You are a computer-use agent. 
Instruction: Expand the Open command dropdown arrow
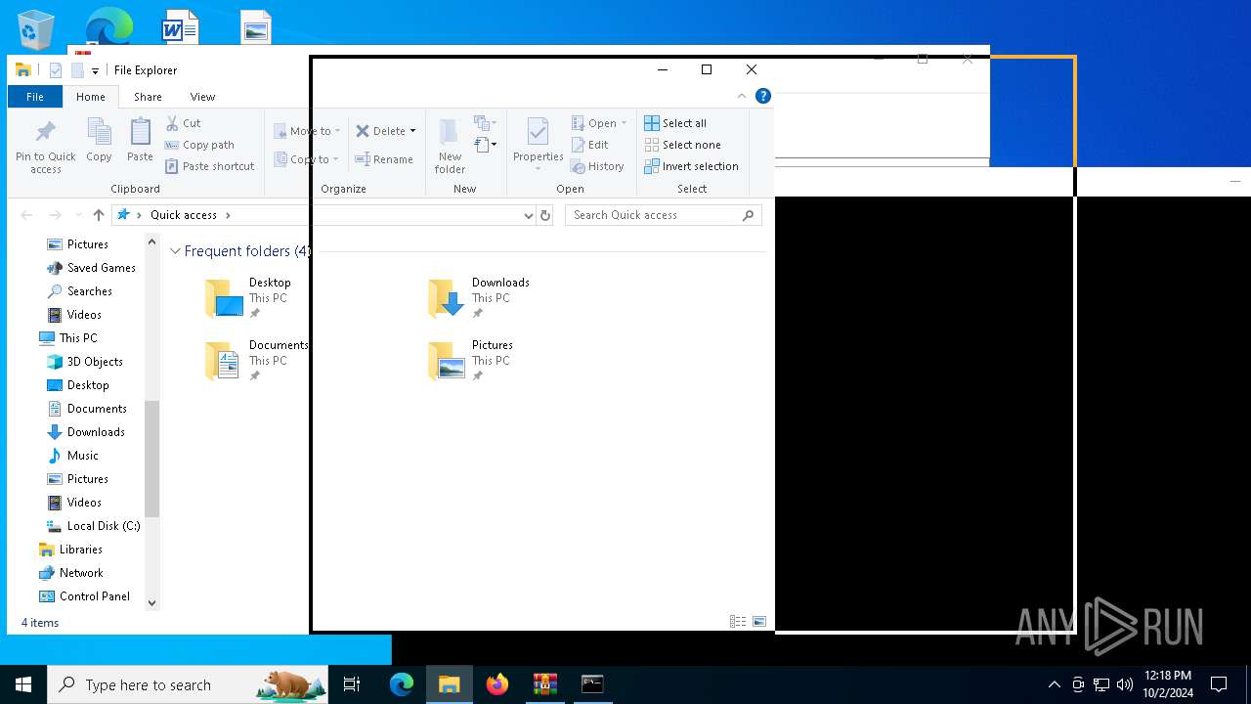(624, 123)
